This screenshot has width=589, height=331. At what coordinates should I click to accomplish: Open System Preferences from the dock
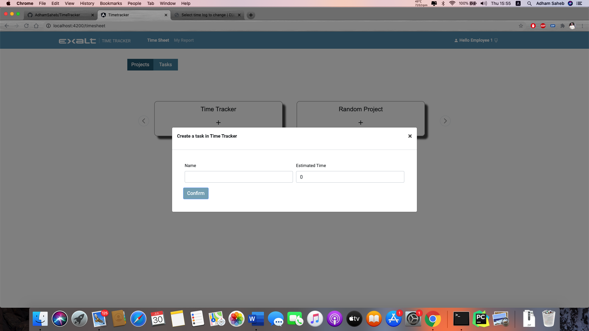(x=413, y=319)
